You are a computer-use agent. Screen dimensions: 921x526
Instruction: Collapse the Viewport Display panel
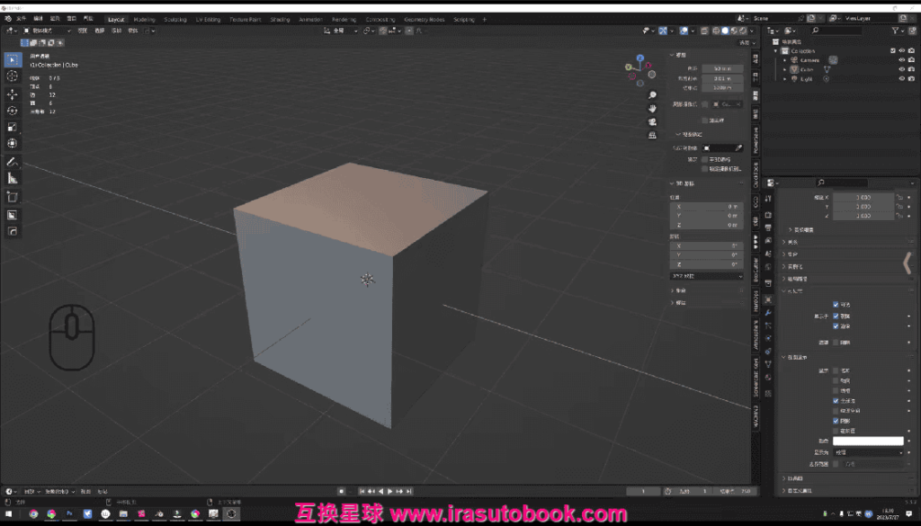click(784, 358)
